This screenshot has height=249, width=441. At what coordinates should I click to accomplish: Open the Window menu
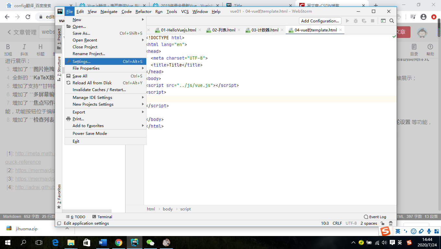200,11
